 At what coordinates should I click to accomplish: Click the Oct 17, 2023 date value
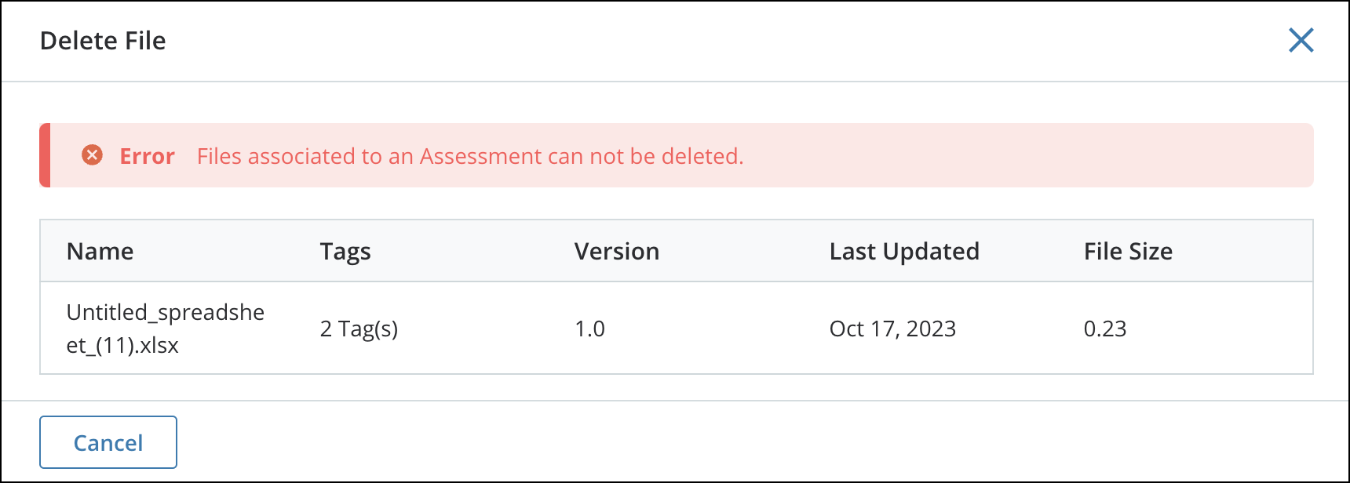892,329
